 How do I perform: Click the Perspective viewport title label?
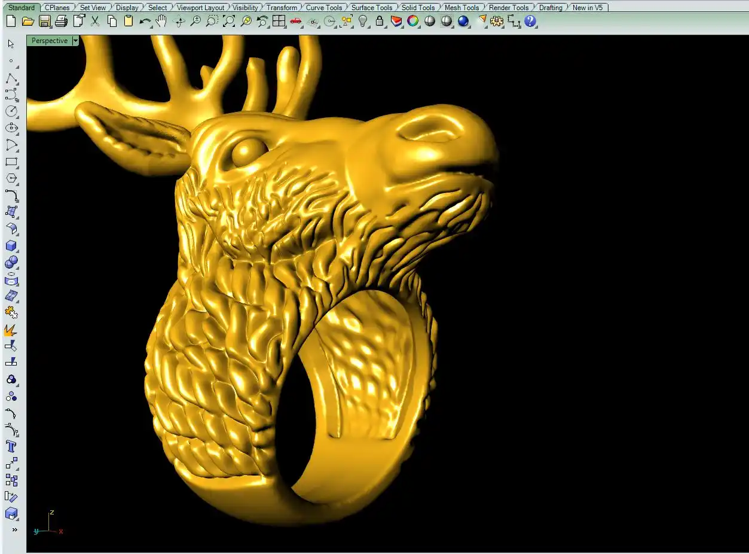tap(50, 41)
